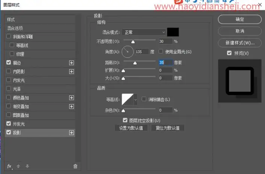This screenshot has width=265, height=174.
Task: Close the 图层样式 dialog
Action: coord(260,5)
